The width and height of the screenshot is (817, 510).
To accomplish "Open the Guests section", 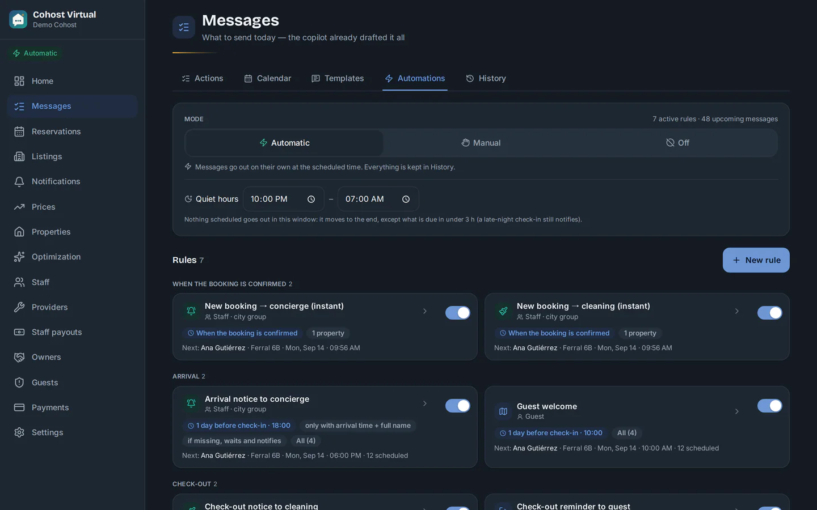I will click(72, 382).
